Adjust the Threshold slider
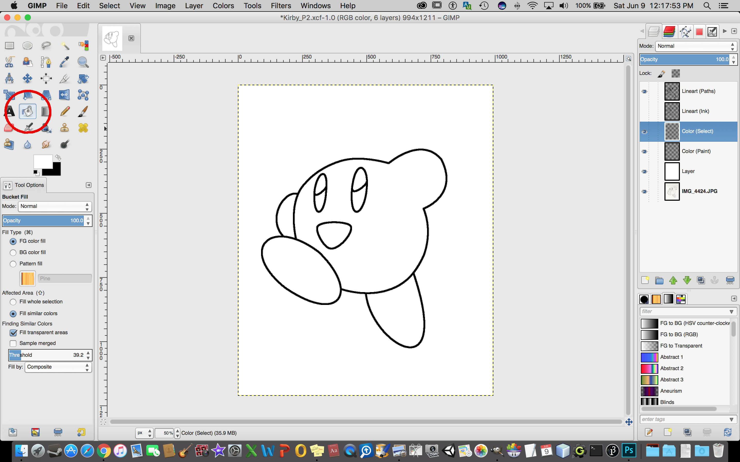 click(47, 355)
